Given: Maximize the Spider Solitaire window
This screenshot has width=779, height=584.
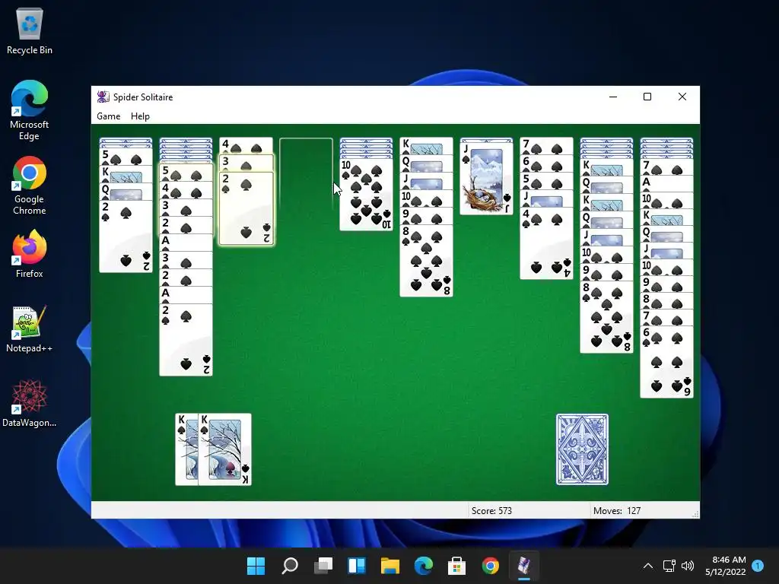Looking at the screenshot, I should [x=647, y=97].
